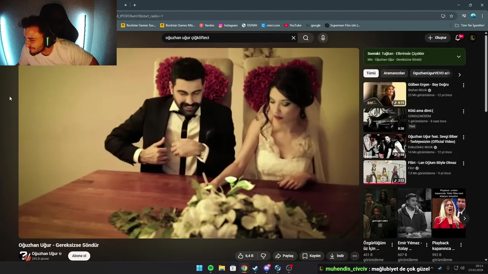
Task: Open google bookmark
Action: pyautogui.click(x=313, y=25)
